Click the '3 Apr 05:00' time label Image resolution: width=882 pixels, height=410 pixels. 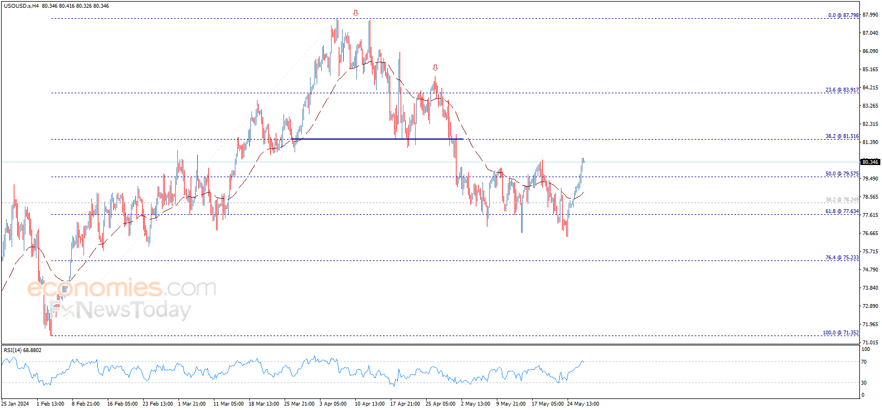[333, 404]
